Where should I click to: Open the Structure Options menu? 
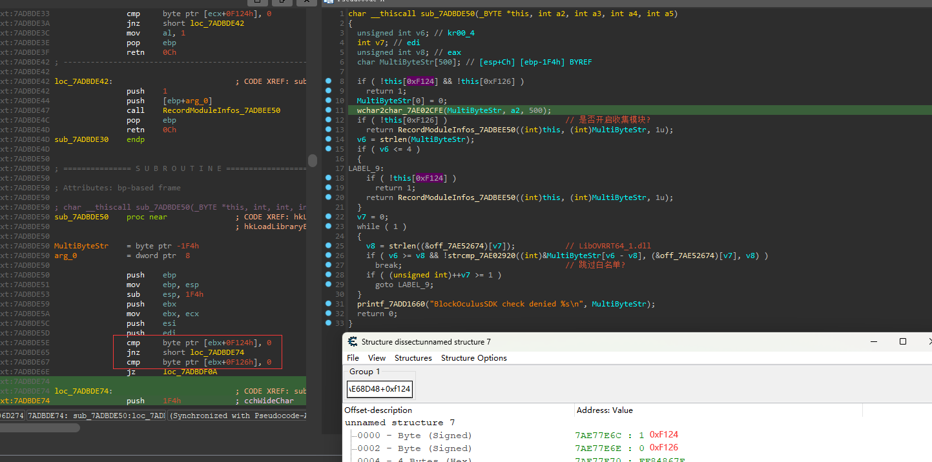click(x=474, y=358)
